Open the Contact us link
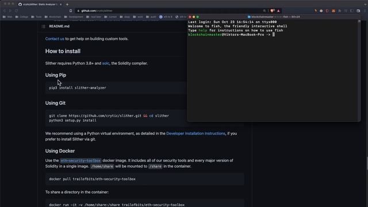 [55, 39]
